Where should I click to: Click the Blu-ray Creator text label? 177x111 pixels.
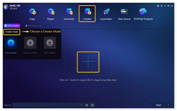[30, 53]
